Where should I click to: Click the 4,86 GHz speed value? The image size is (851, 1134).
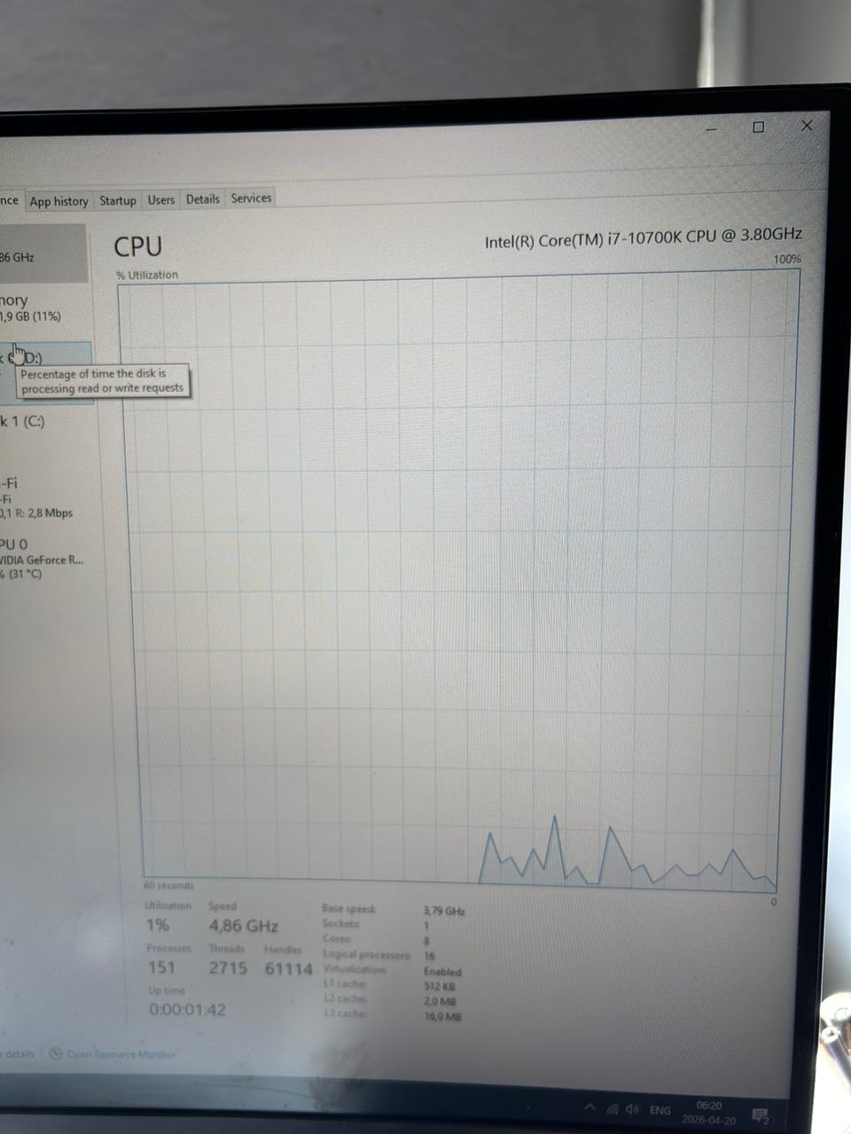pos(243,926)
